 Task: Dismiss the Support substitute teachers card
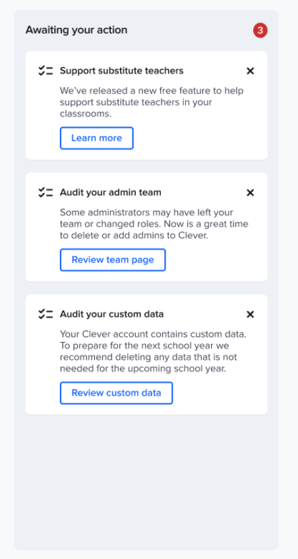pyautogui.click(x=251, y=71)
